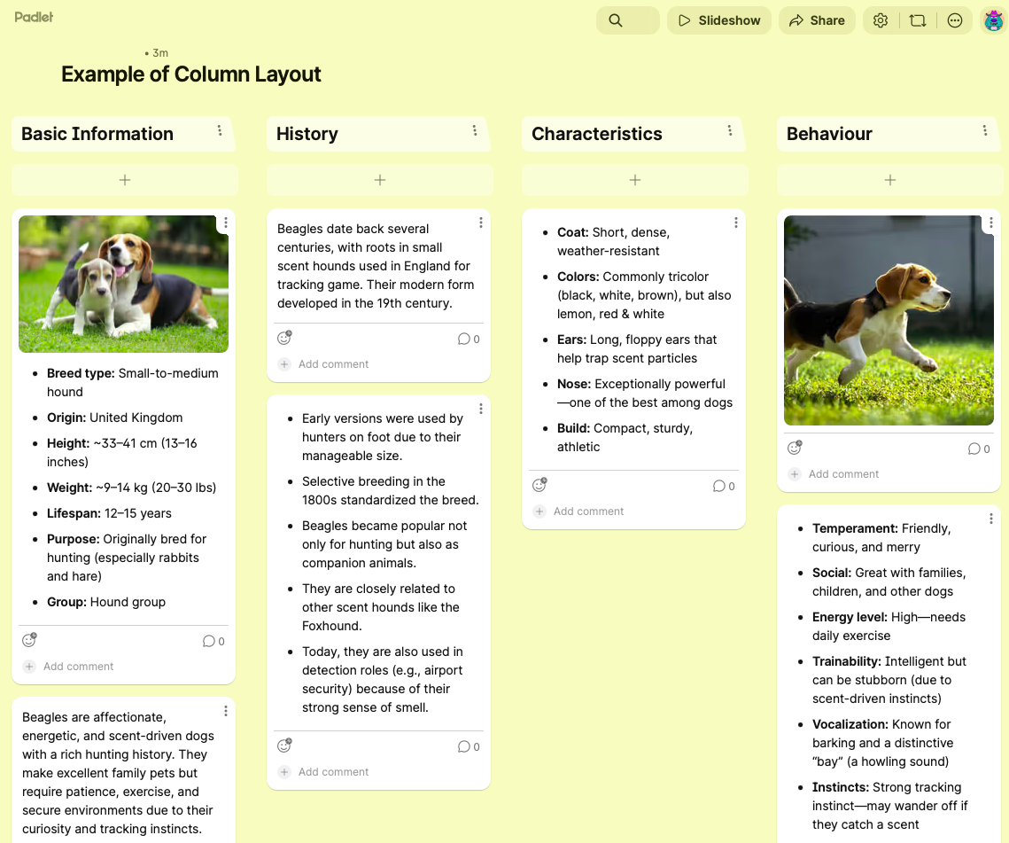This screenshot has height=843, width=1009.
Task: Open the two beagles photo
Action: [123, 284]
